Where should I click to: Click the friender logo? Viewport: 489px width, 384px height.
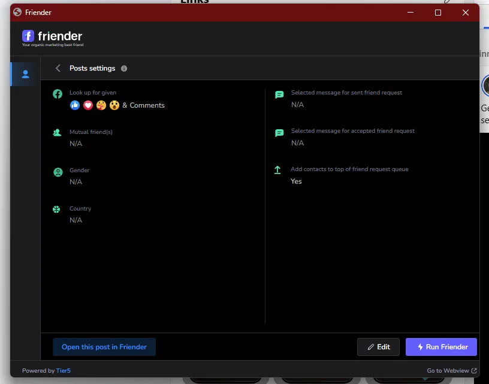pyautogui.click(x=52, y=38)
